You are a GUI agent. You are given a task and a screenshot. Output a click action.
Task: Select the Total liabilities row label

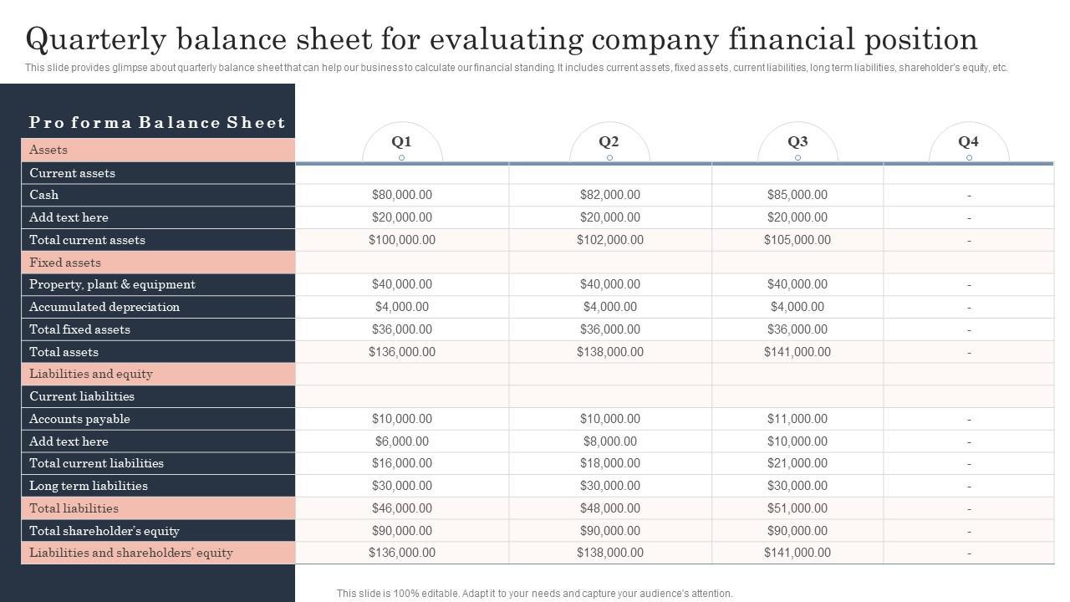point(74,508)
